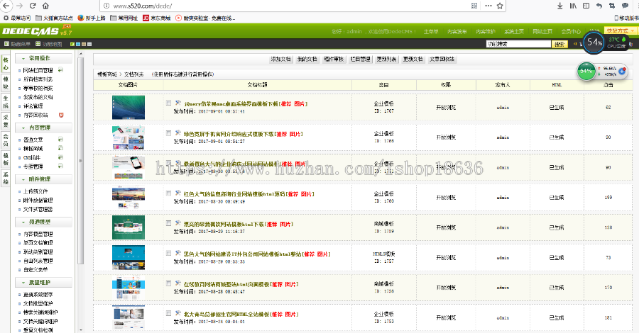
Task: Click the browser back arrow
Action: pyautogui.click(x=6, y=6)
